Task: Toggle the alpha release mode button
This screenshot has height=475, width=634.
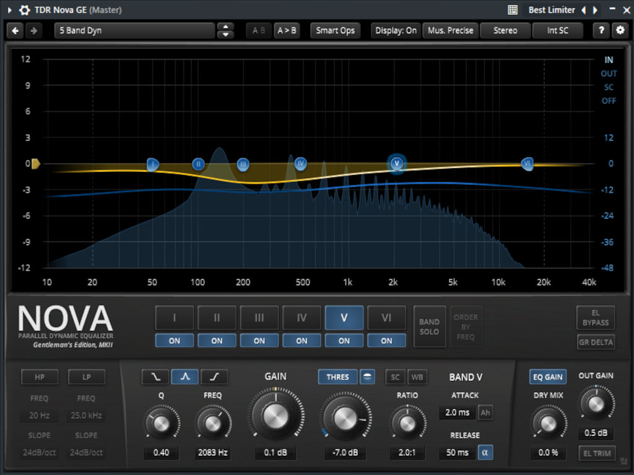Action: (485, 452)
